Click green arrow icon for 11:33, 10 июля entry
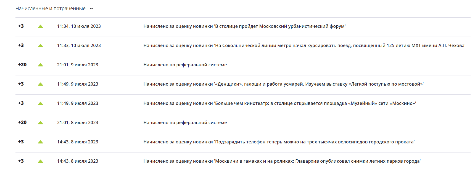Screen dimensions: 475x169 40,46
